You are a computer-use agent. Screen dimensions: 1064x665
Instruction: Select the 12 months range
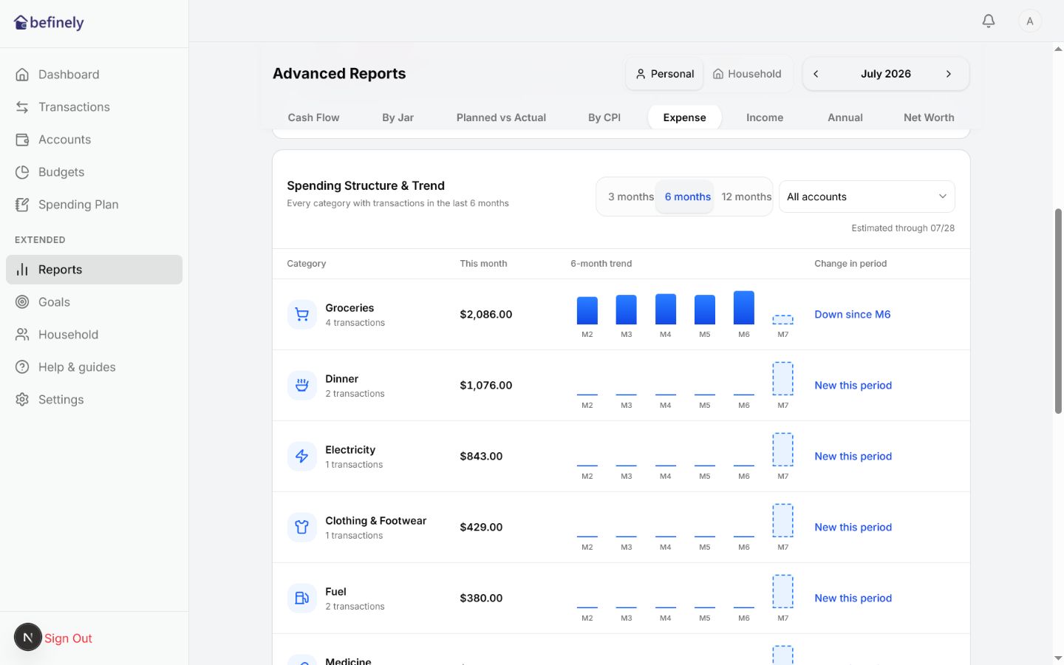(x=746, y=197)
